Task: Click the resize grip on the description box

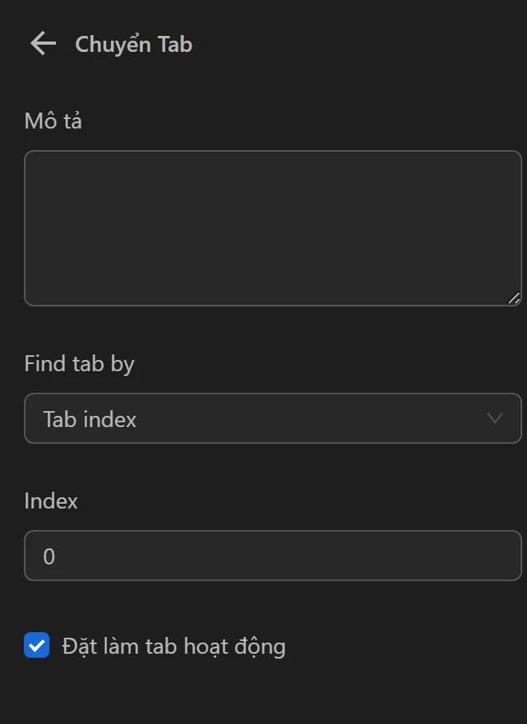Action: (x=514, y=298)
